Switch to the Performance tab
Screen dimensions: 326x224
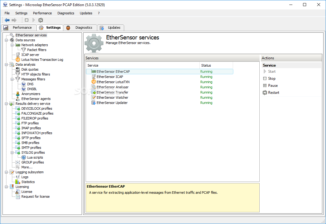tap(19, 28)
